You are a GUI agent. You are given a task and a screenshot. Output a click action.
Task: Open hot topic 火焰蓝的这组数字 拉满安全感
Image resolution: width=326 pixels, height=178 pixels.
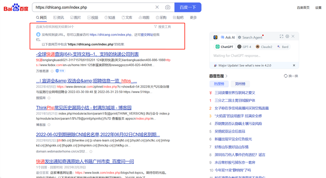238,116
